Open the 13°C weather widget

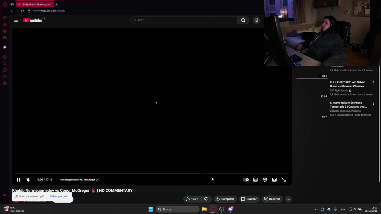(x=14, y=209)
